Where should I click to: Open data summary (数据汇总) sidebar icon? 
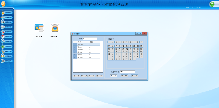coord(2,27)
